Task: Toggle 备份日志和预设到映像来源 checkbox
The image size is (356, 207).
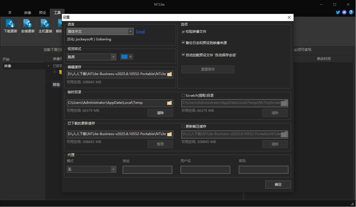Action: 183,43
